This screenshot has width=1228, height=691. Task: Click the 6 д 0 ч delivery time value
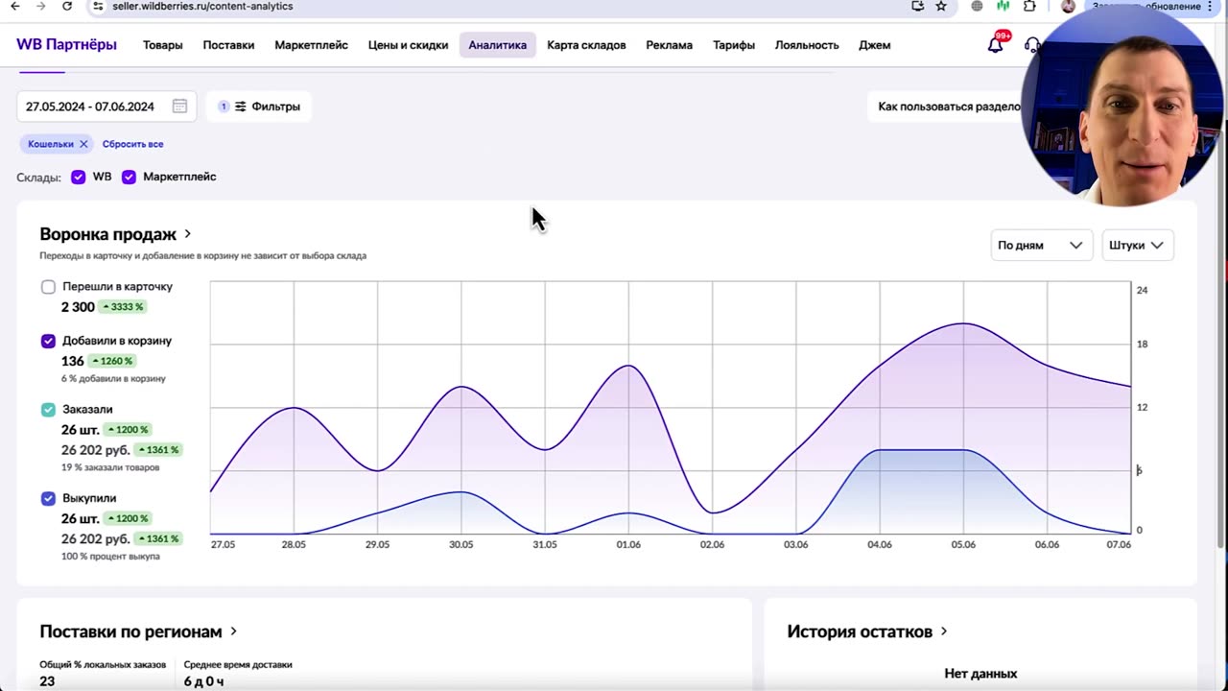point(203,681)
